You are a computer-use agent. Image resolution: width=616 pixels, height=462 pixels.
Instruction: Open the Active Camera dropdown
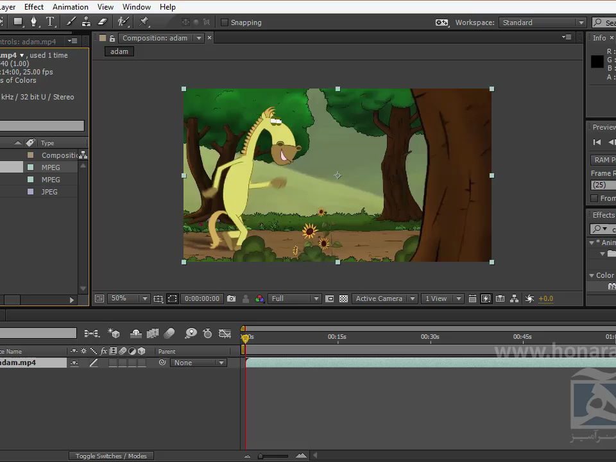pos(384,298)
